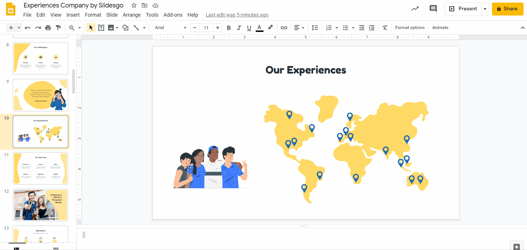Open the Edit menu
Viewport: 527px width, 250px height.
coord(41,15)
